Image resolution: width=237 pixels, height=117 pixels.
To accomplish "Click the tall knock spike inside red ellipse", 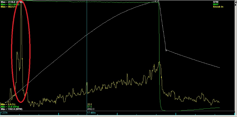I will click(x=21, y=30).
